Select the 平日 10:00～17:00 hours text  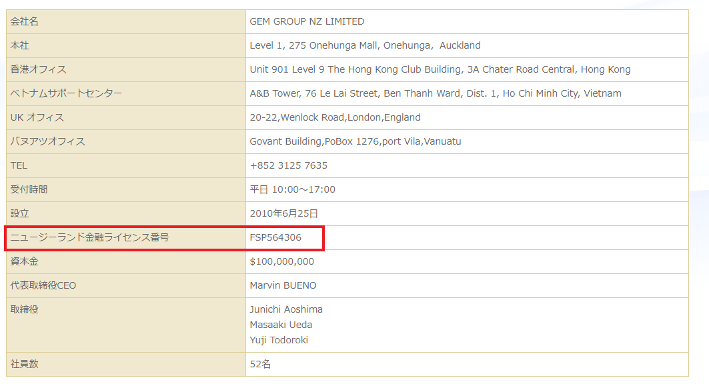click(293, 189)
